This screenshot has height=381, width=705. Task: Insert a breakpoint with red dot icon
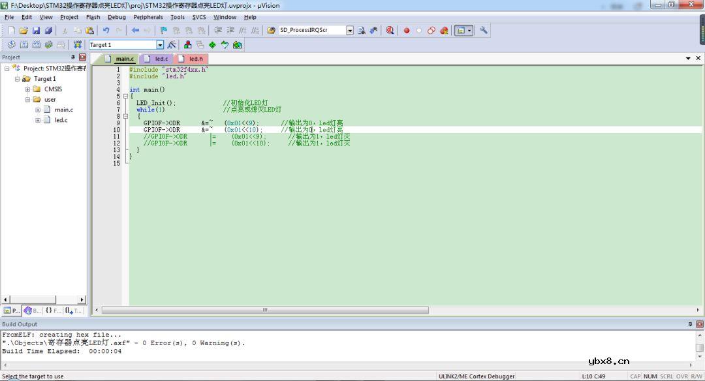click(406, 31)
